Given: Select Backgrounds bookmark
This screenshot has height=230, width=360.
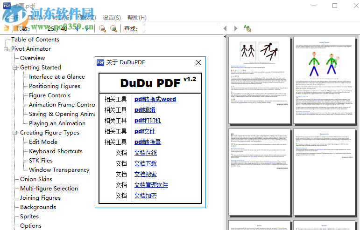Looking at the screenshot, I should coord(38,207).
